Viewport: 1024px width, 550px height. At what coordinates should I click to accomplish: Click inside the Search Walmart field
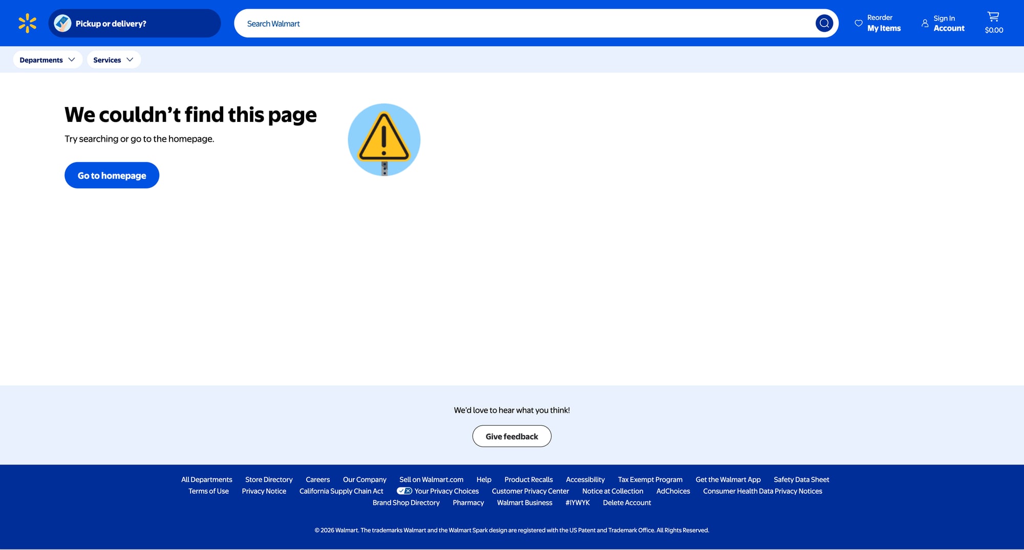(522, 24)
